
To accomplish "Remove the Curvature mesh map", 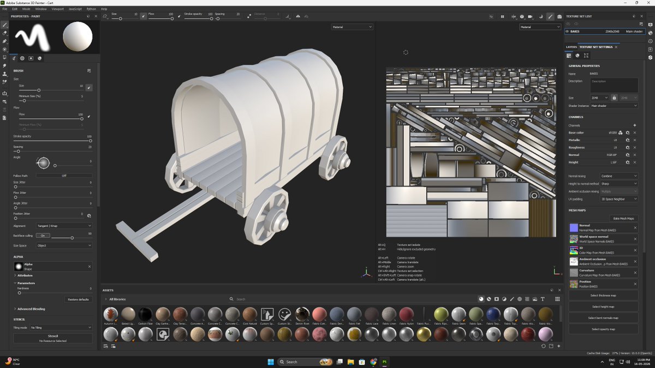I will click(635, 272).
